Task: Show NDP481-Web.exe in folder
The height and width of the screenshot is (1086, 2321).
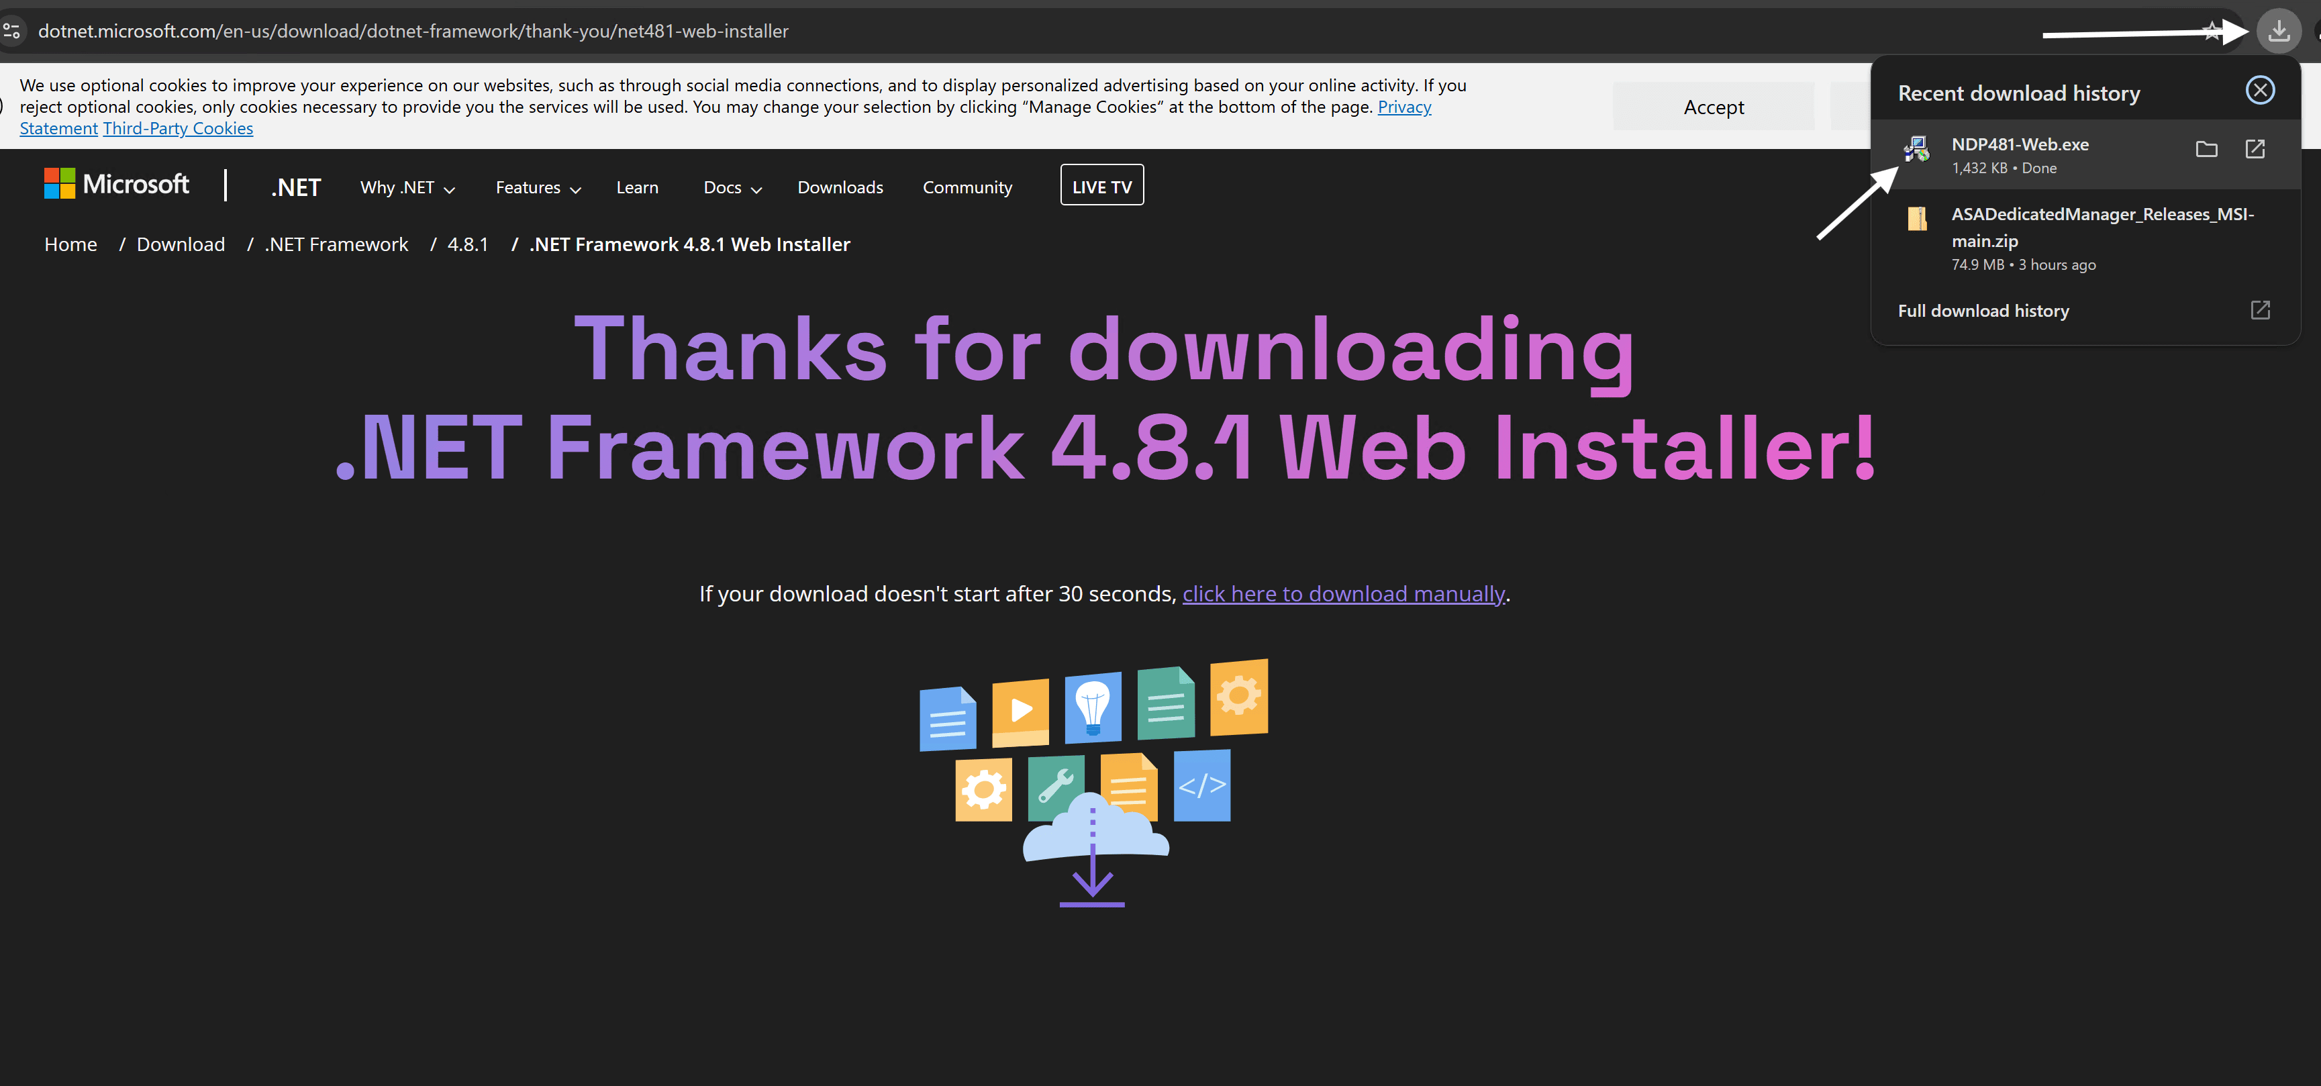Action: (x=2206, y=150)
